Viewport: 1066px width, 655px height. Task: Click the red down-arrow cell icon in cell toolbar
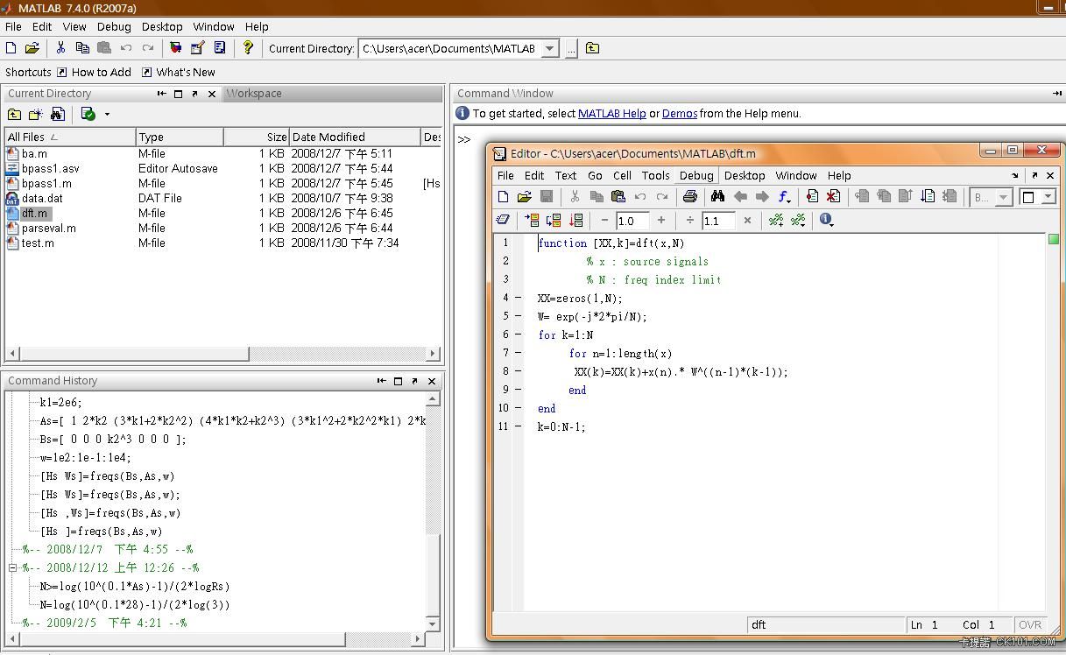(575, 220)
